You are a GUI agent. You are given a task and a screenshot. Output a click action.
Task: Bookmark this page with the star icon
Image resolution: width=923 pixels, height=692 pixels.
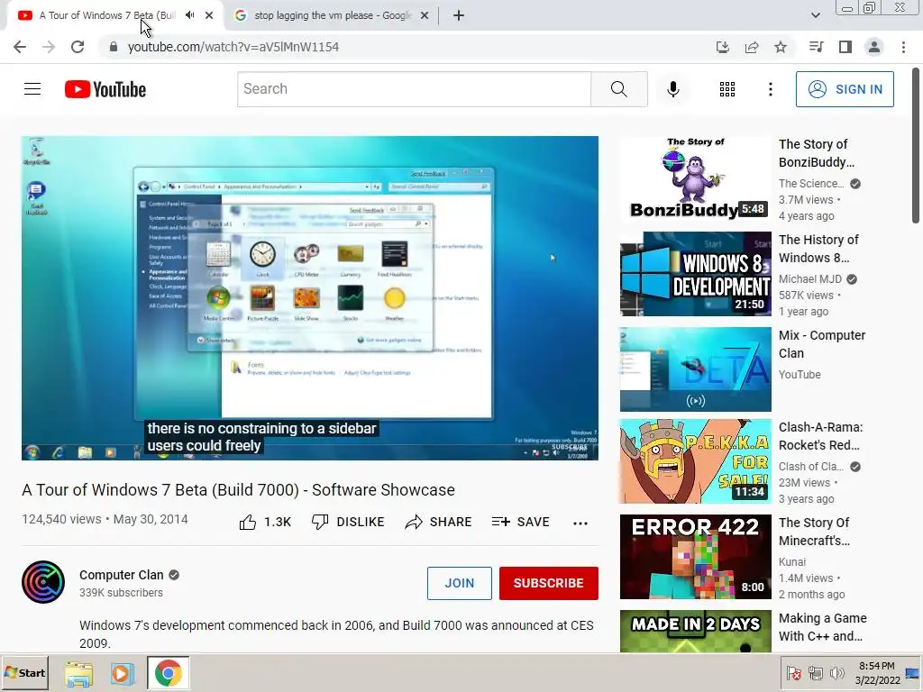coord(781,47)
